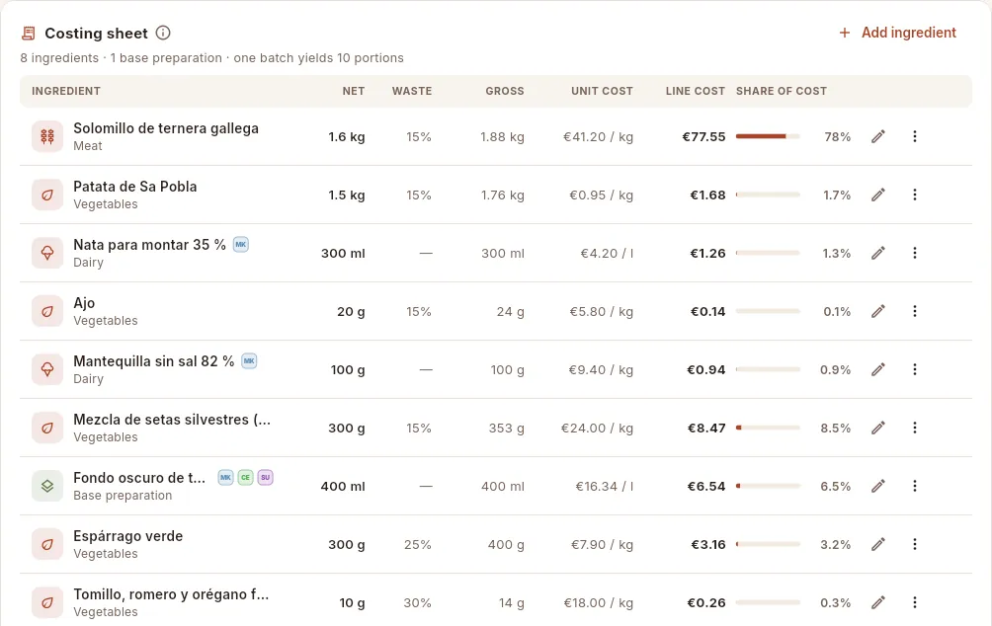Click the Ajo ingredient name
992x626 pixels.
[84, 303]
